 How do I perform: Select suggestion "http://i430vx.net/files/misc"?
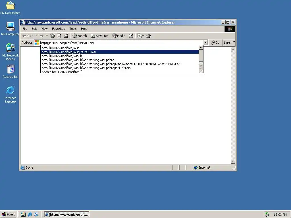pyautogui.click(x=120, y=48)
